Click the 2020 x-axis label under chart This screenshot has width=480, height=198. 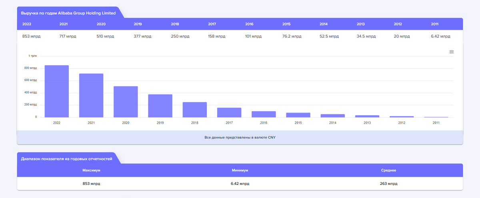(126, 123)
